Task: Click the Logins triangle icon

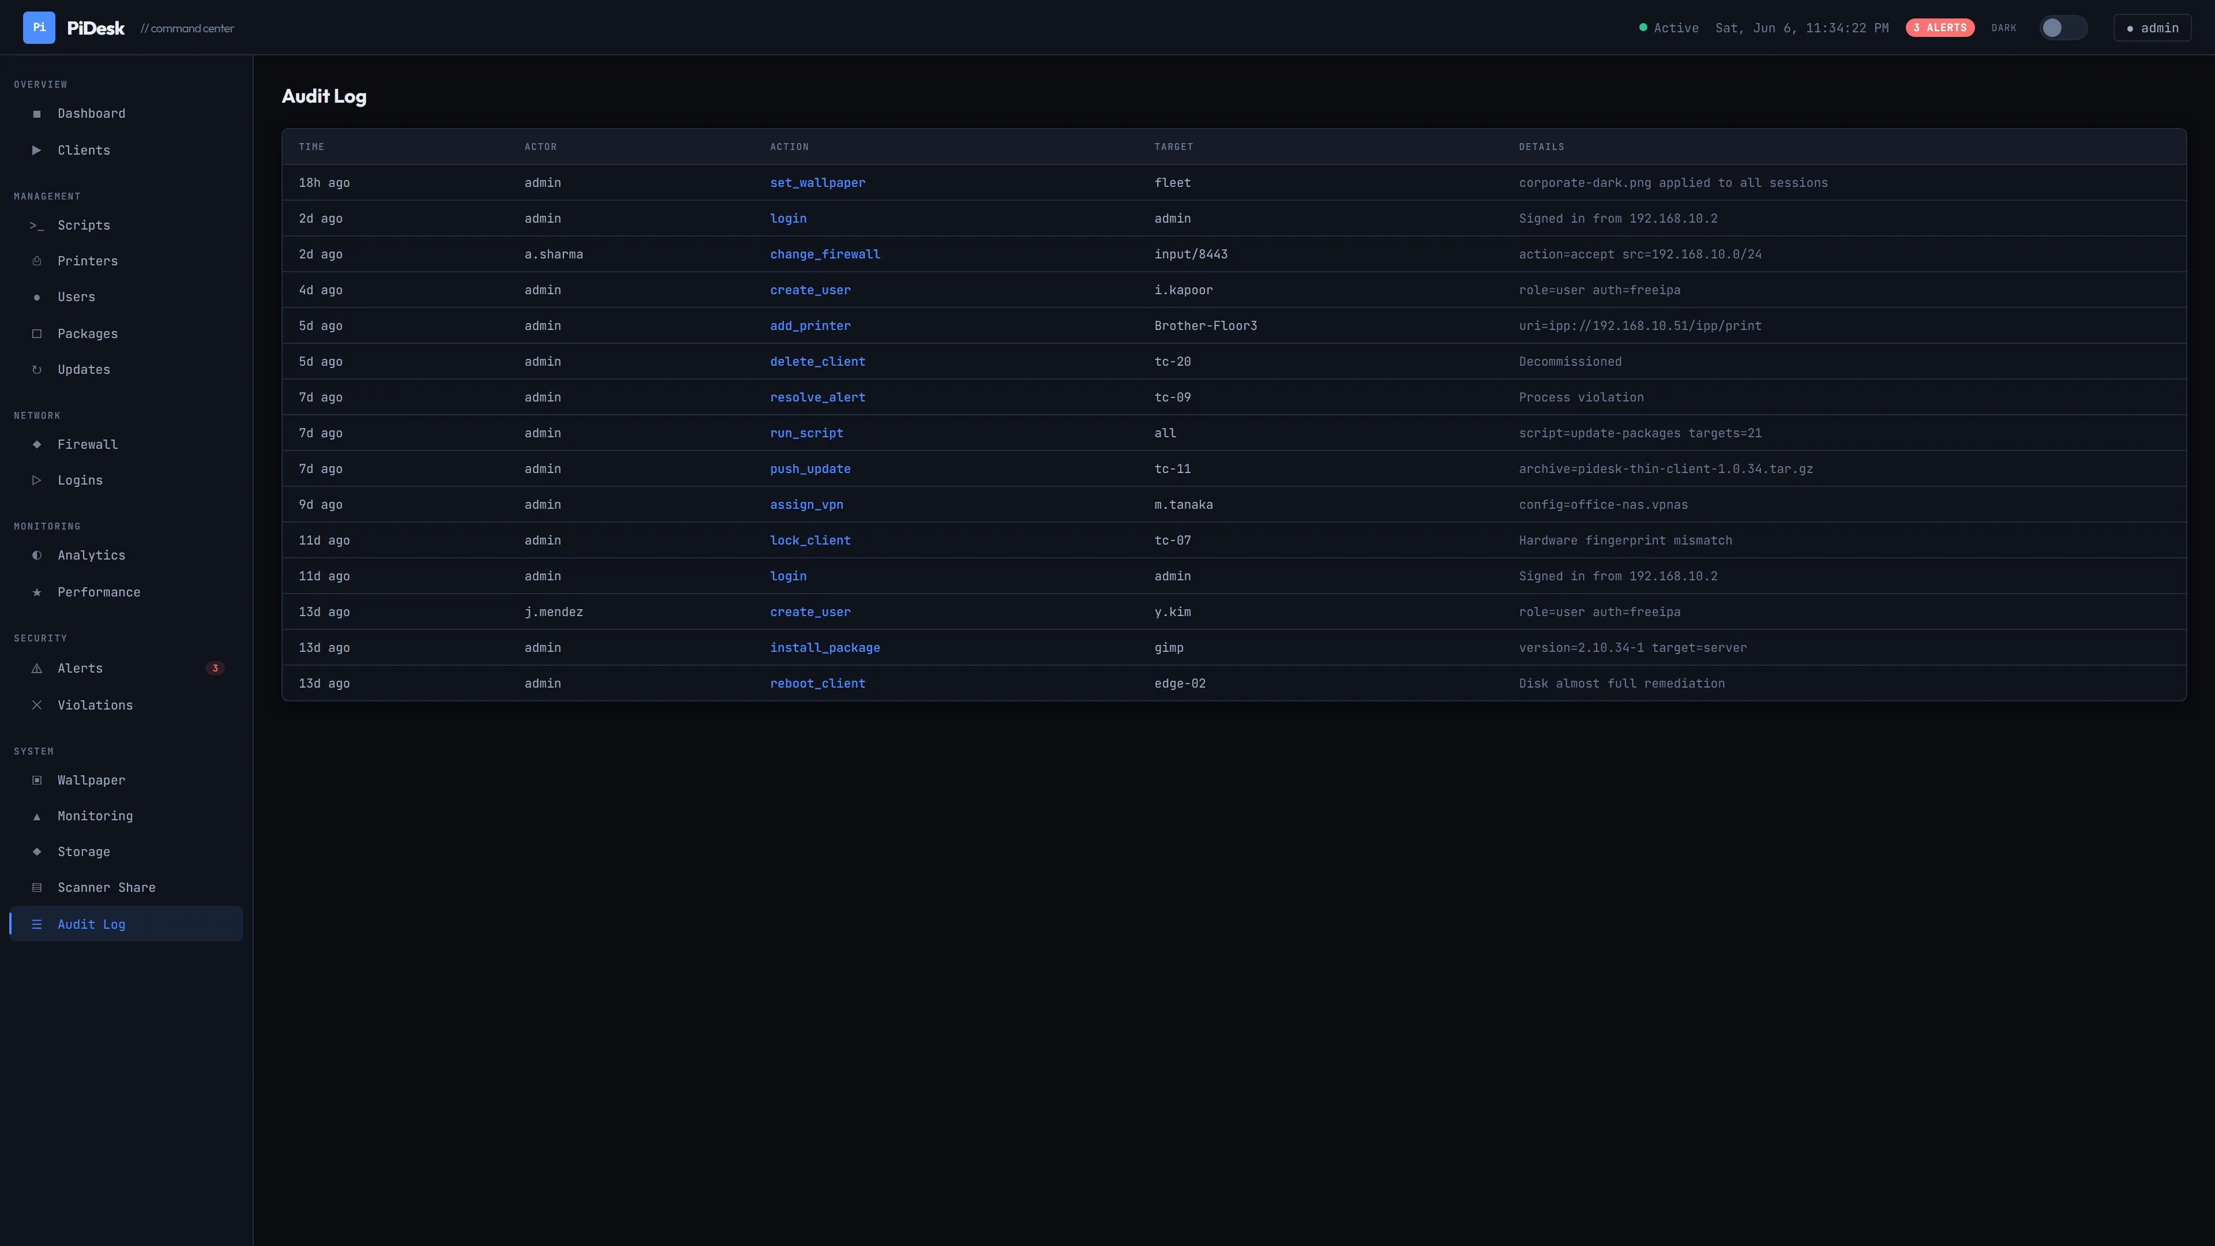Action: click(x=36, y=481)
